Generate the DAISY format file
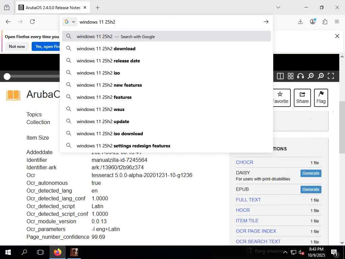The height and width of the screenshot is (259, 345). click(311, 173)
